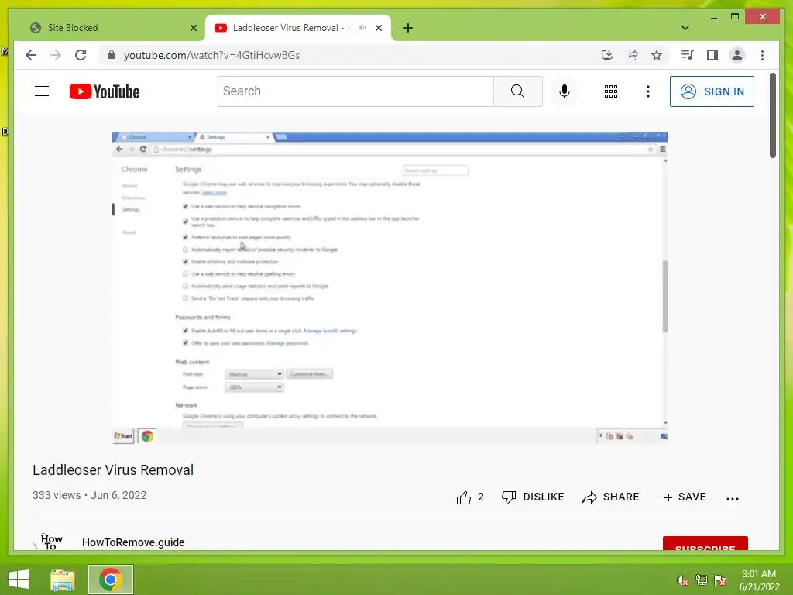This screenshot has width=793, height=595.
Task: Open the network tray icon
Action: tap(701, 580)
